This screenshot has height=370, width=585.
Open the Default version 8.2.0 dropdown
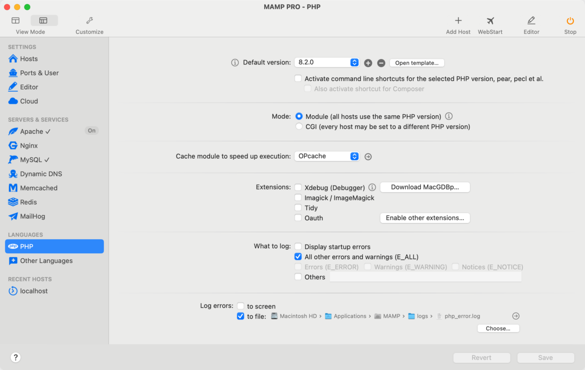pyautogui.click(x=327, y=62)
